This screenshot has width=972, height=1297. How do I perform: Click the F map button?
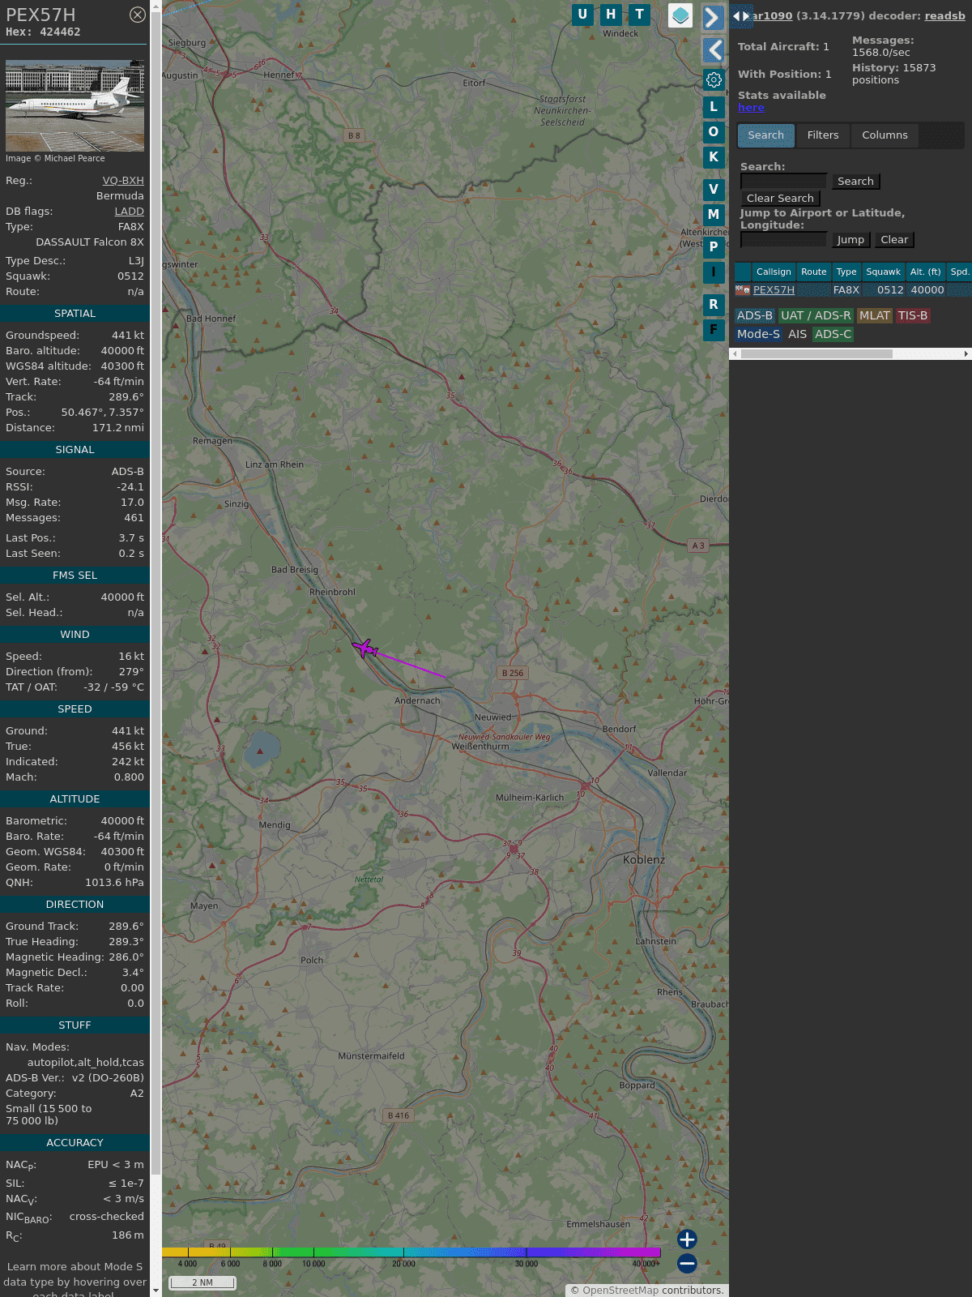tap(714, 330)
